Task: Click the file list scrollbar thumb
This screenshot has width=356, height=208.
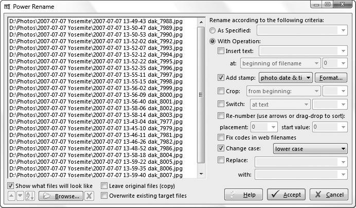Action: click(201, 95)
